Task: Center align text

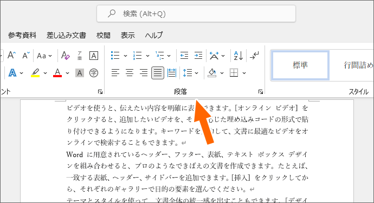Action: [x=130, y=73]
